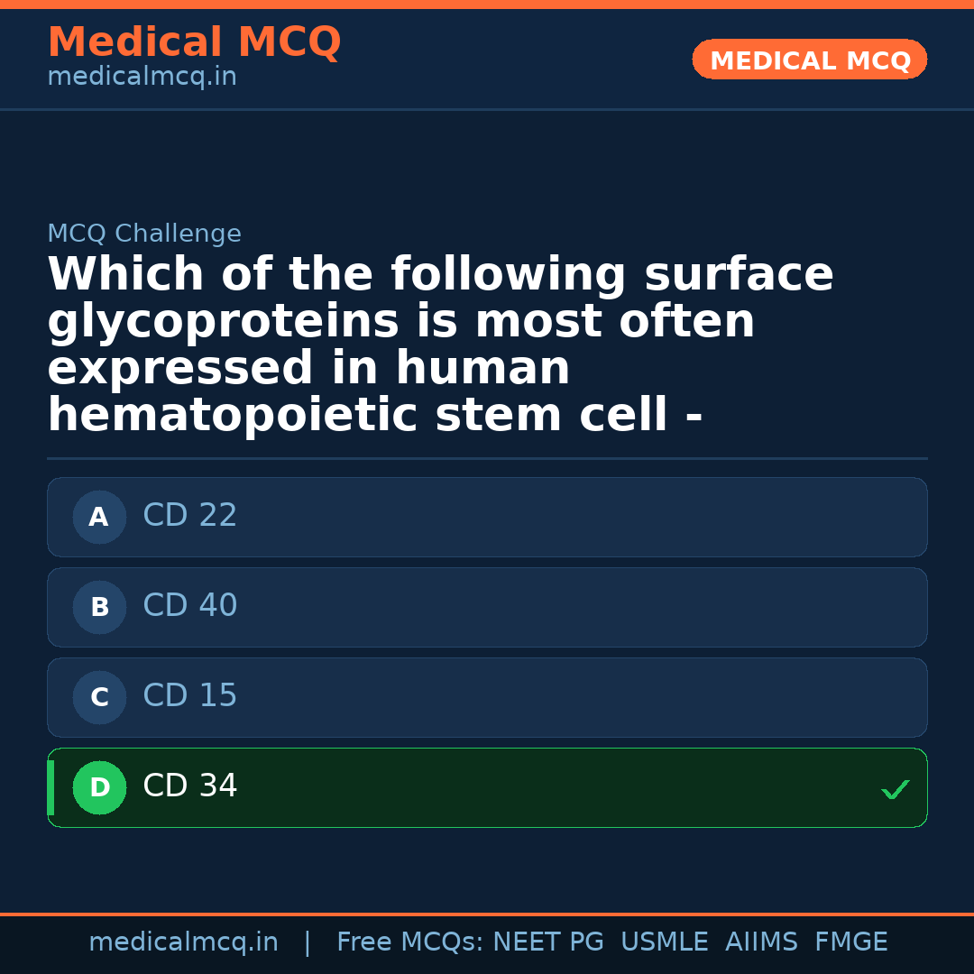Click the green D circle icon

(99, 787)
